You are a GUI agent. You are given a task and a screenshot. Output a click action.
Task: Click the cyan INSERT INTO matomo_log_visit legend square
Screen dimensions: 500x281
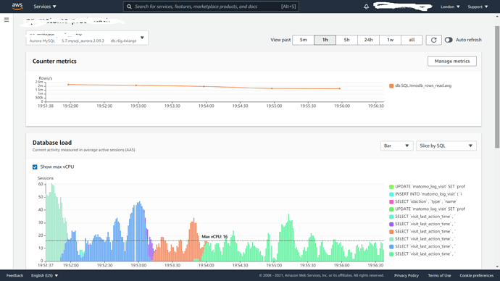[391, 194]
